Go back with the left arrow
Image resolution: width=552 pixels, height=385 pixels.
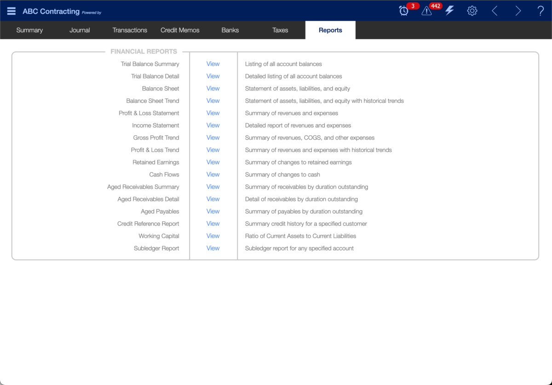495,11
